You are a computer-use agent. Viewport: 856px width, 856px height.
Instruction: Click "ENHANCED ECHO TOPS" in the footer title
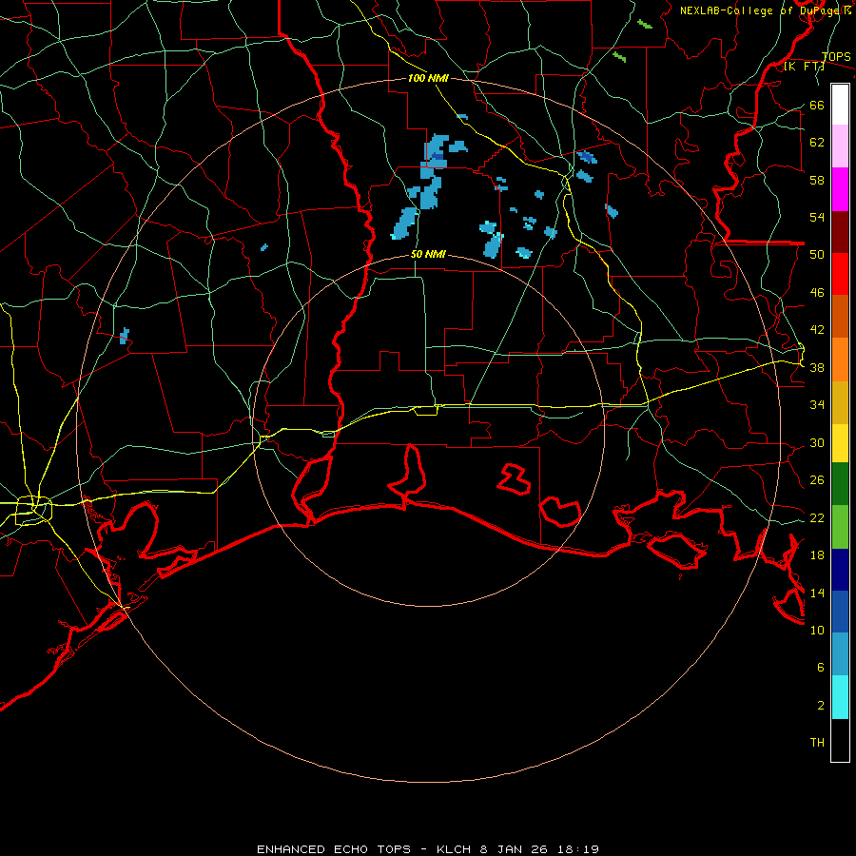click(x=334, y=849)
